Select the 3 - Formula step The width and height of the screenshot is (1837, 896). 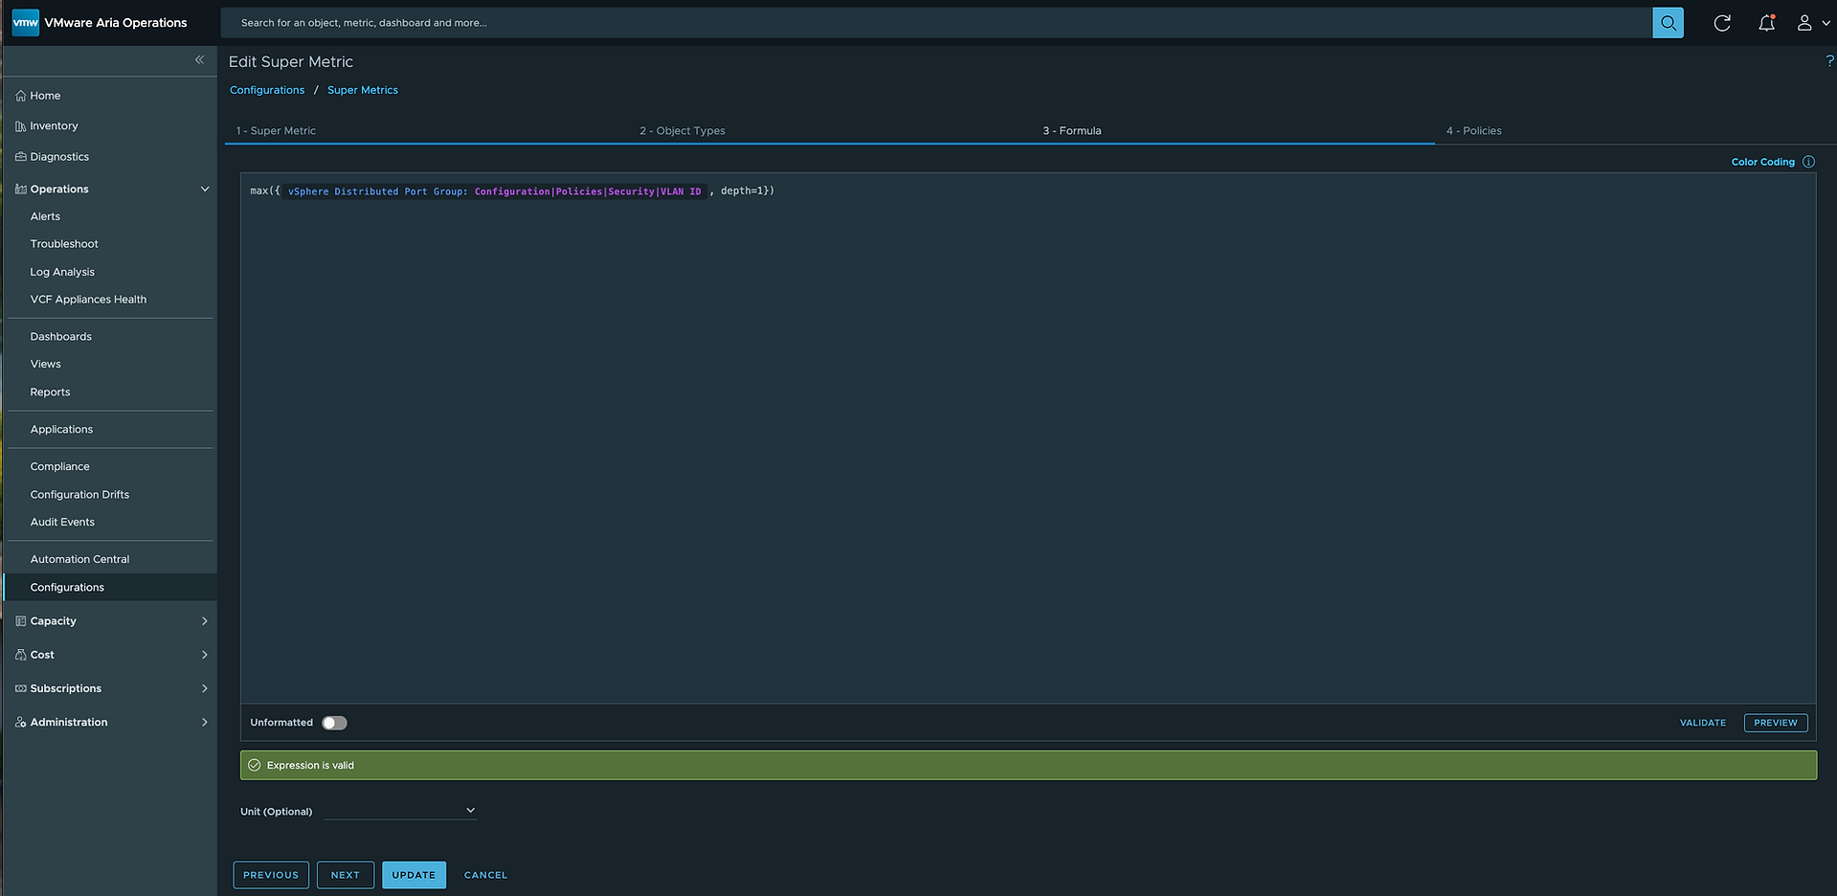coord(1072,131)
